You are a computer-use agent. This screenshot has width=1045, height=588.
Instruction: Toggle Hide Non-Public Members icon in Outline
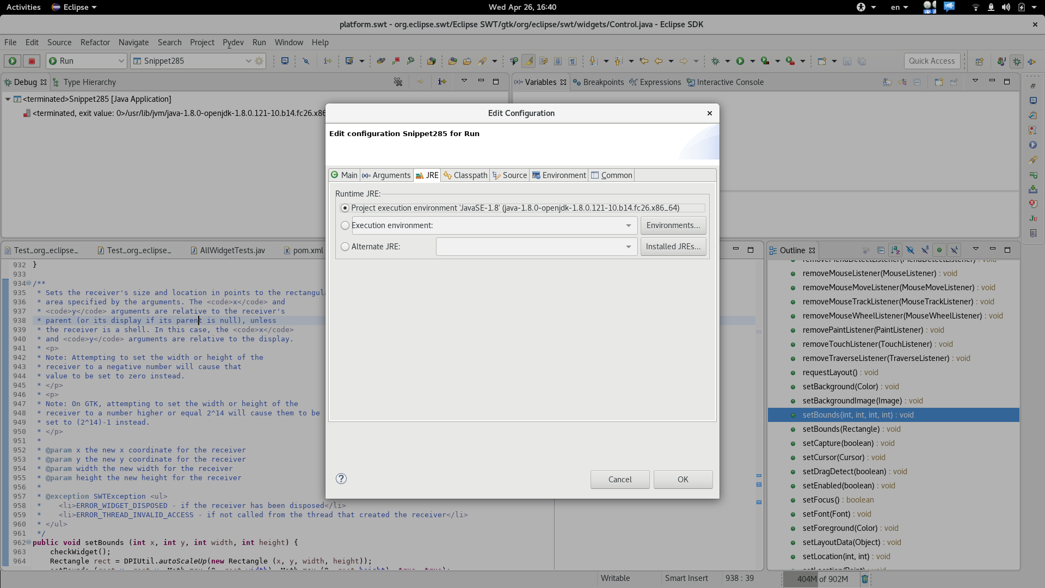[x=939, y=250]
